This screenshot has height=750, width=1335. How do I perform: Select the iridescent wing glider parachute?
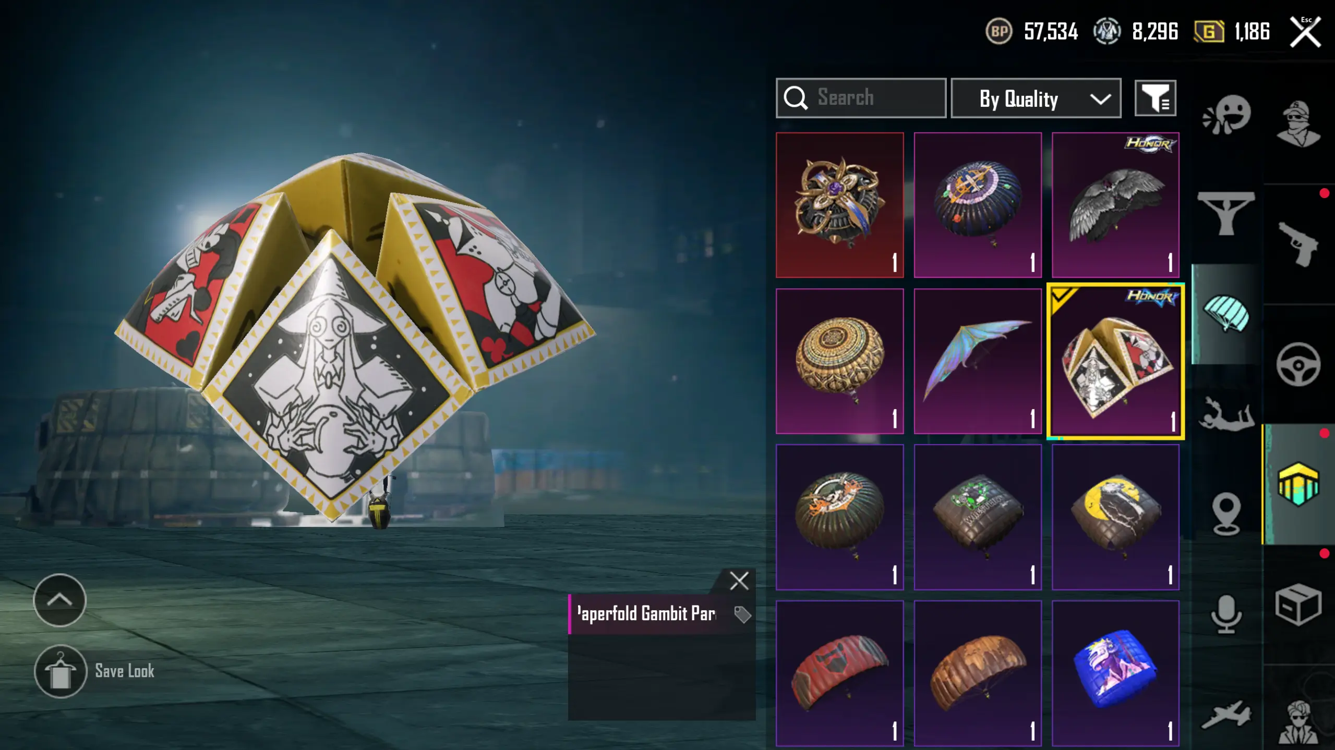(x=978, y=361)
